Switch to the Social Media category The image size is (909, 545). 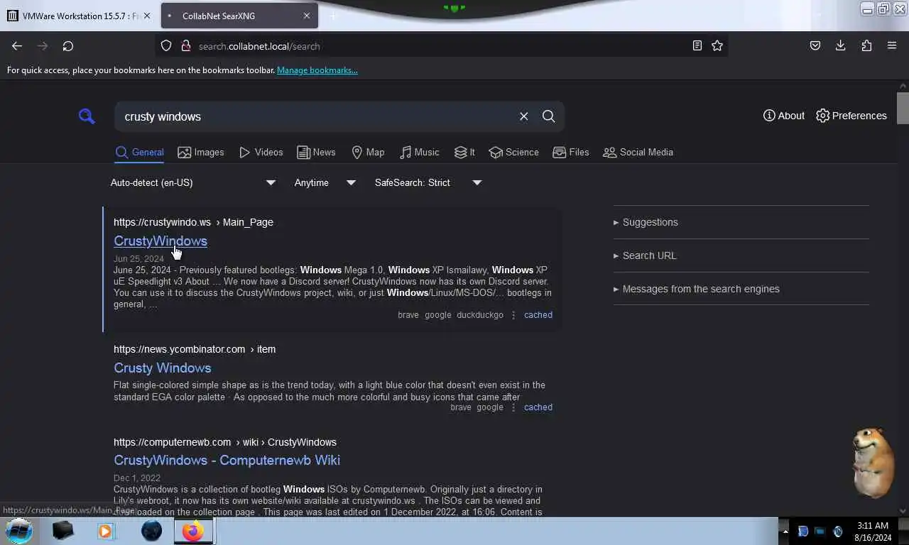638,152
